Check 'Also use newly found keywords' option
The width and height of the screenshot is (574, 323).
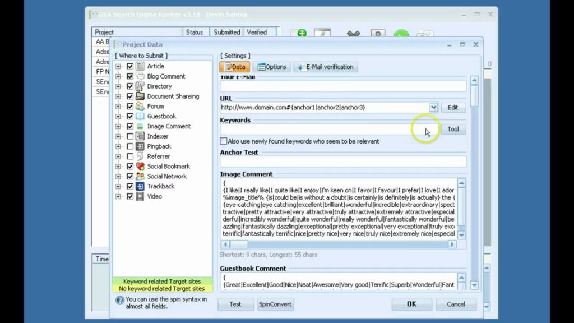(223, 141)
